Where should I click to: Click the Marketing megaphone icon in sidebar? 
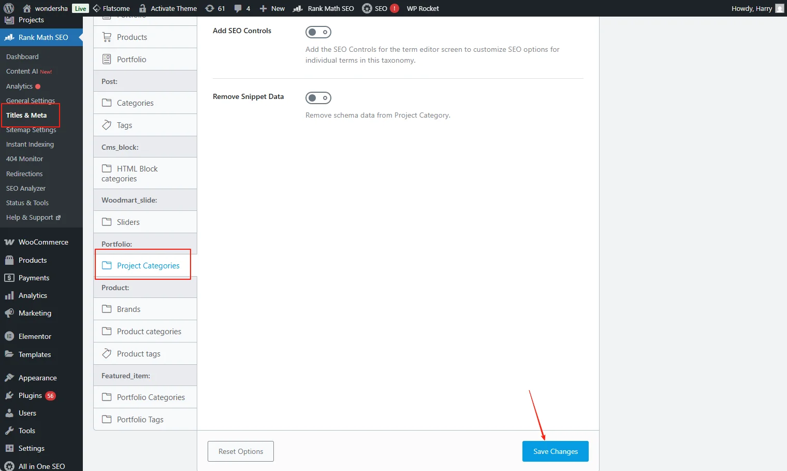9,313
